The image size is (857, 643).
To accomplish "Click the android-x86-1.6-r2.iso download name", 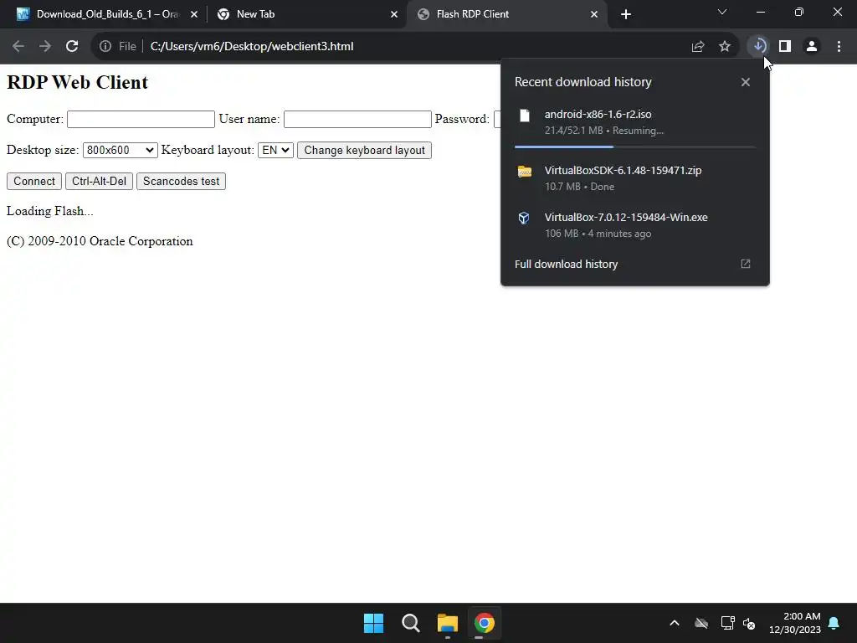I will 598,114.
